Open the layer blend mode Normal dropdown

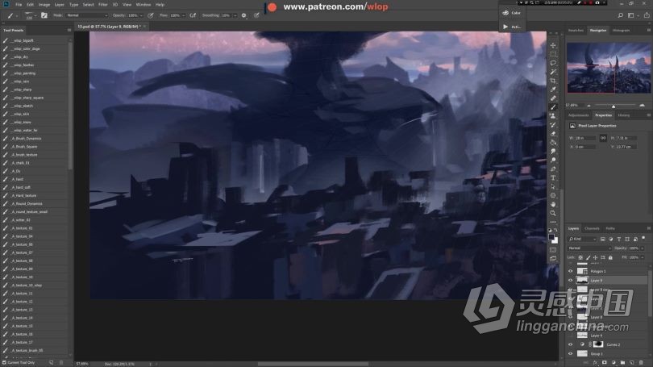coord(589,248)
